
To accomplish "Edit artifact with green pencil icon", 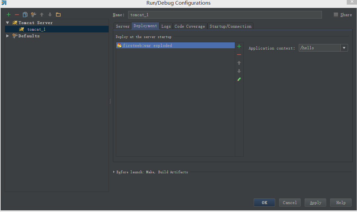I will pyautogui.click(x=239, y=79).
